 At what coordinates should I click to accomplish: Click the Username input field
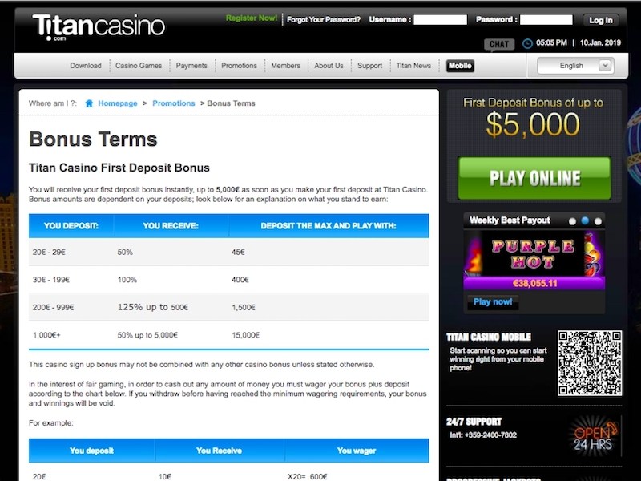pyautogui.click(x=441, y=19)
